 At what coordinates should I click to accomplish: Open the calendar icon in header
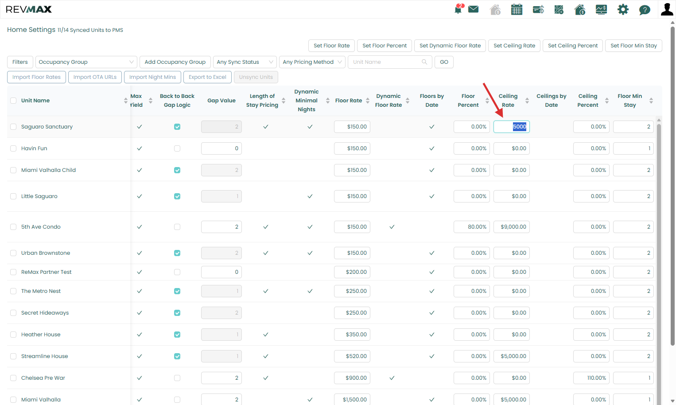point(517,9)
